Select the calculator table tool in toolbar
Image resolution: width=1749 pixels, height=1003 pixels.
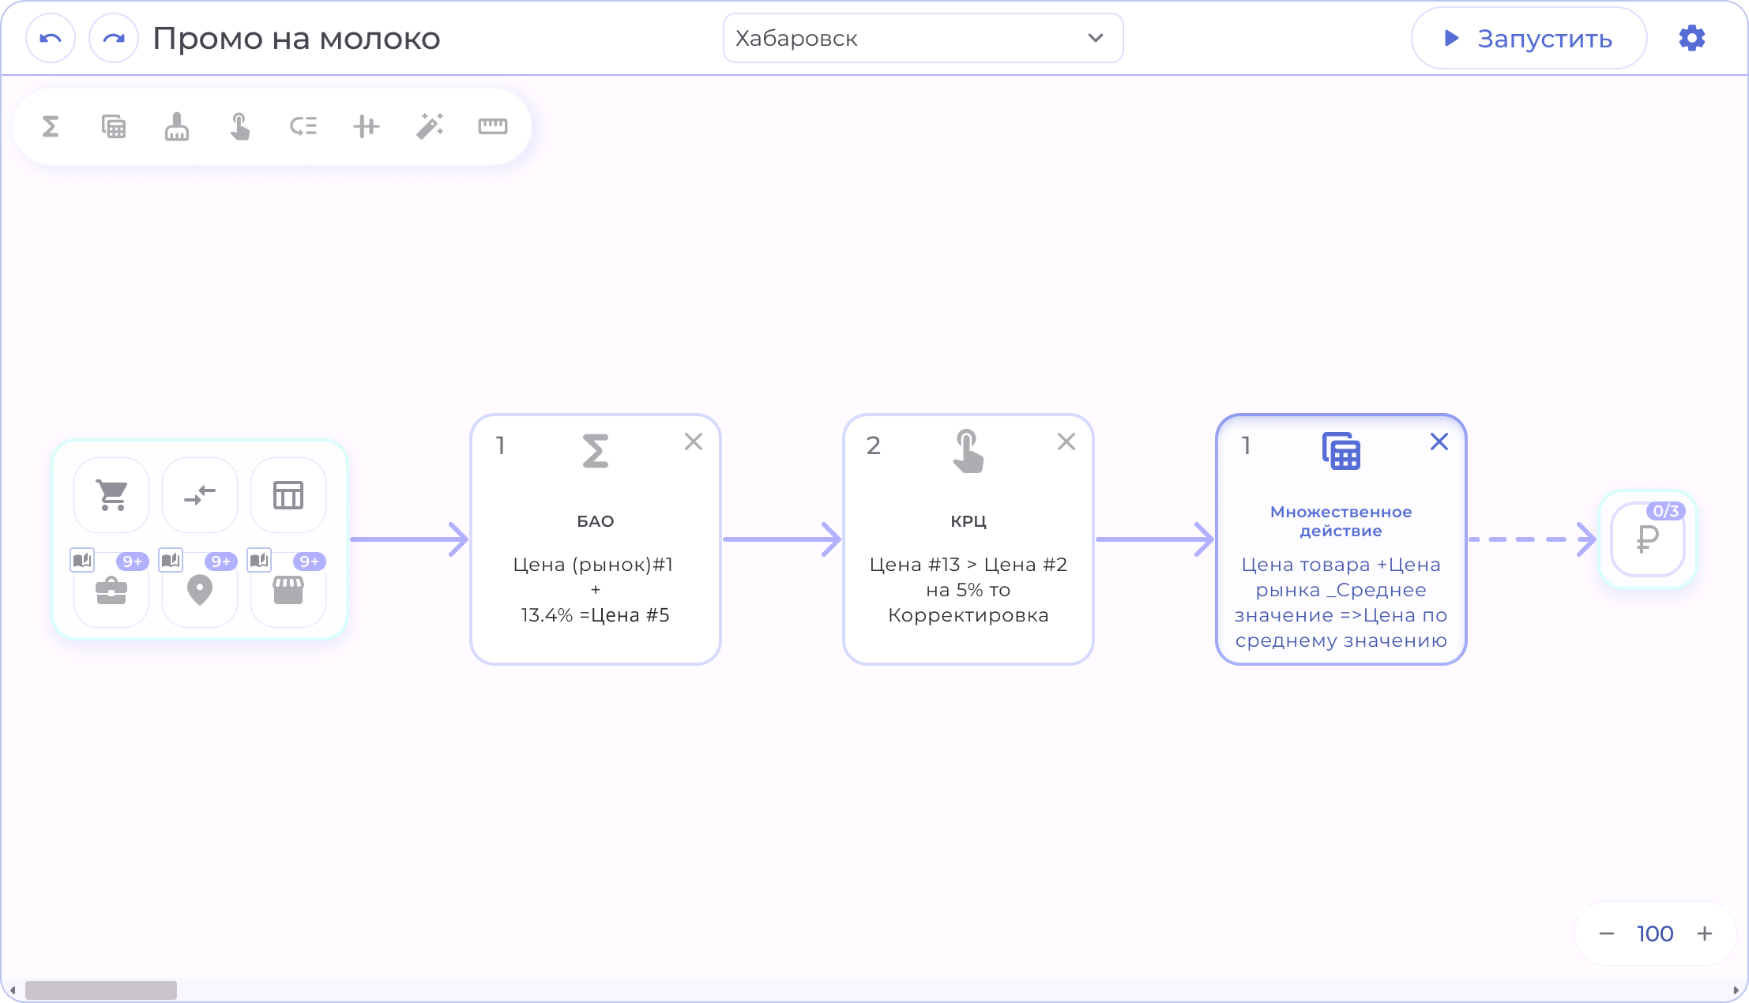tap(114, 126)
